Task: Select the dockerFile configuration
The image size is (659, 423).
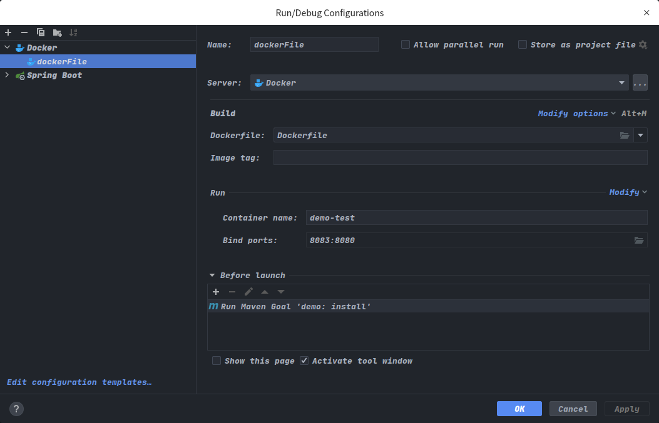Action: 98,61
